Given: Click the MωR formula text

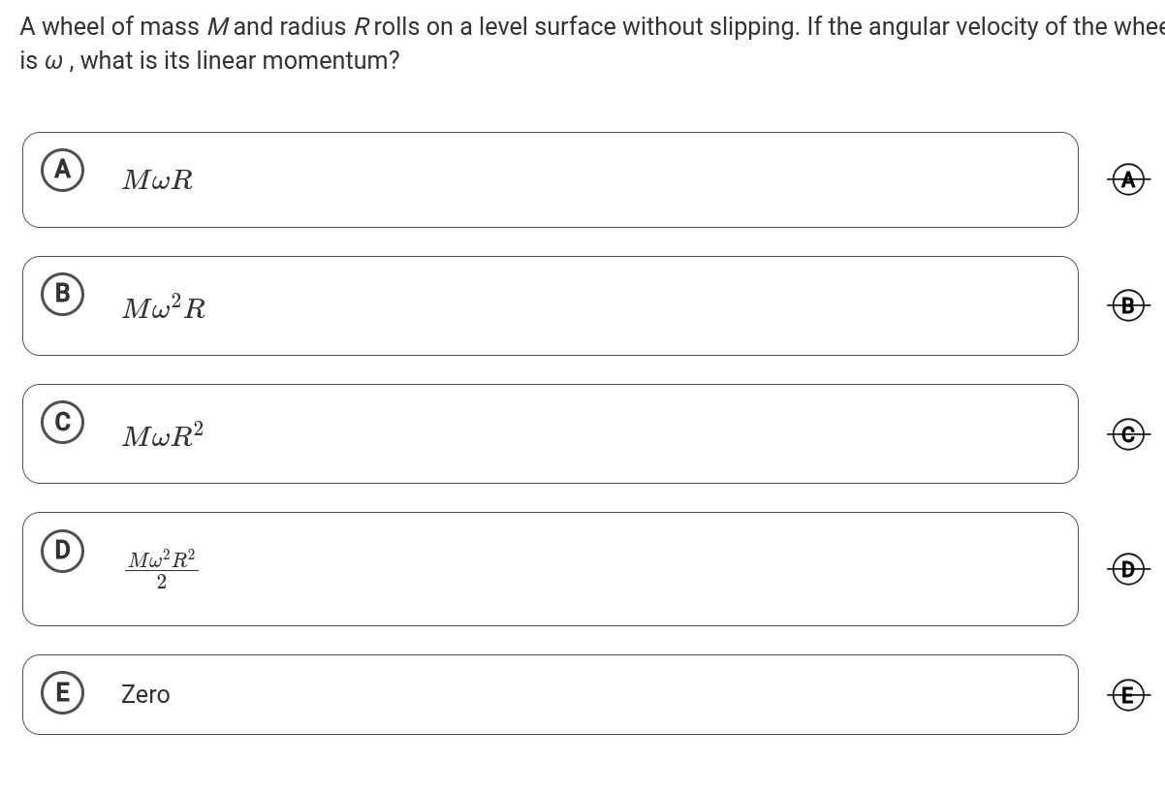Looking at the screenshot, I should pyautogui.click(x=158, y=180).
